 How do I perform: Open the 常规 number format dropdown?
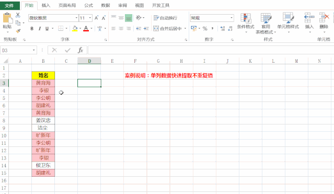click(232, 18)
